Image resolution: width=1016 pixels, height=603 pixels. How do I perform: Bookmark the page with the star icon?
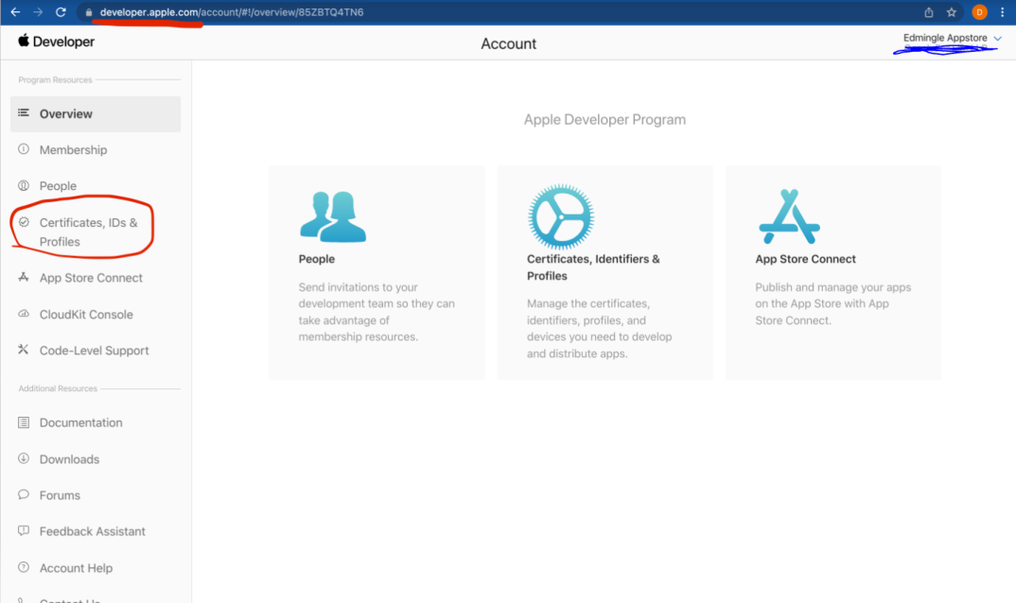click(x=952, y=12)
